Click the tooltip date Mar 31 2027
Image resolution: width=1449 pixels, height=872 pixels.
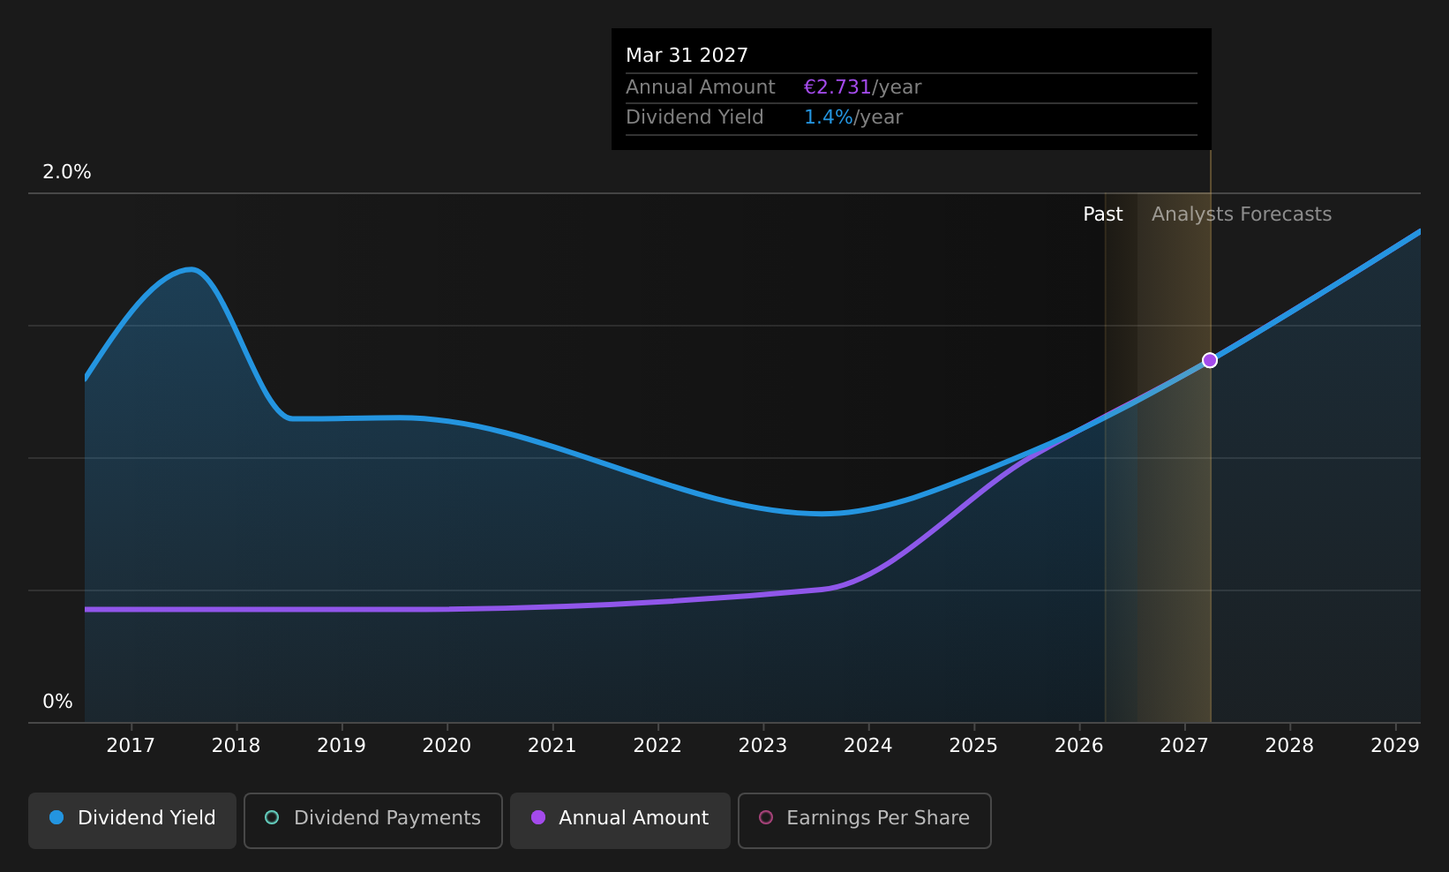[687, 56]
